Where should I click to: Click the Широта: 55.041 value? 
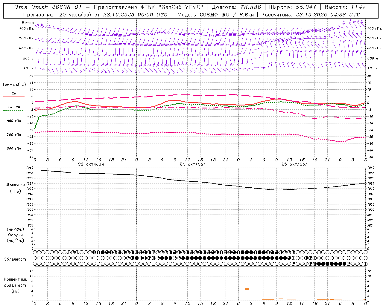click(293, 7)
